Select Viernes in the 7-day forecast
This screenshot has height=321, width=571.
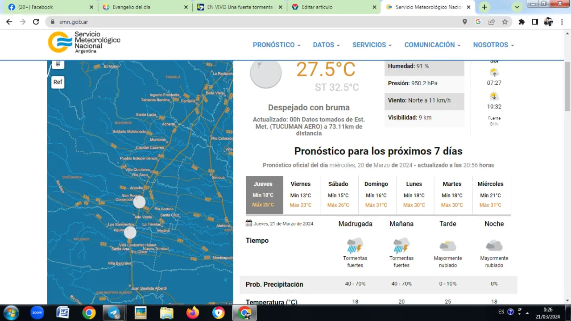pyautogui.click(x=300, y=194)
